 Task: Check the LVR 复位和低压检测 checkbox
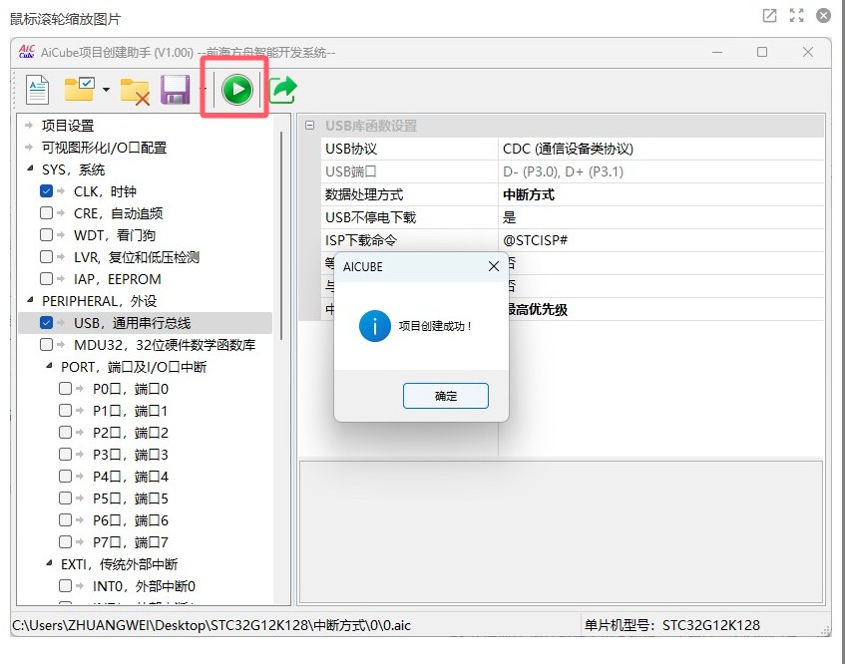coord(46,257)
